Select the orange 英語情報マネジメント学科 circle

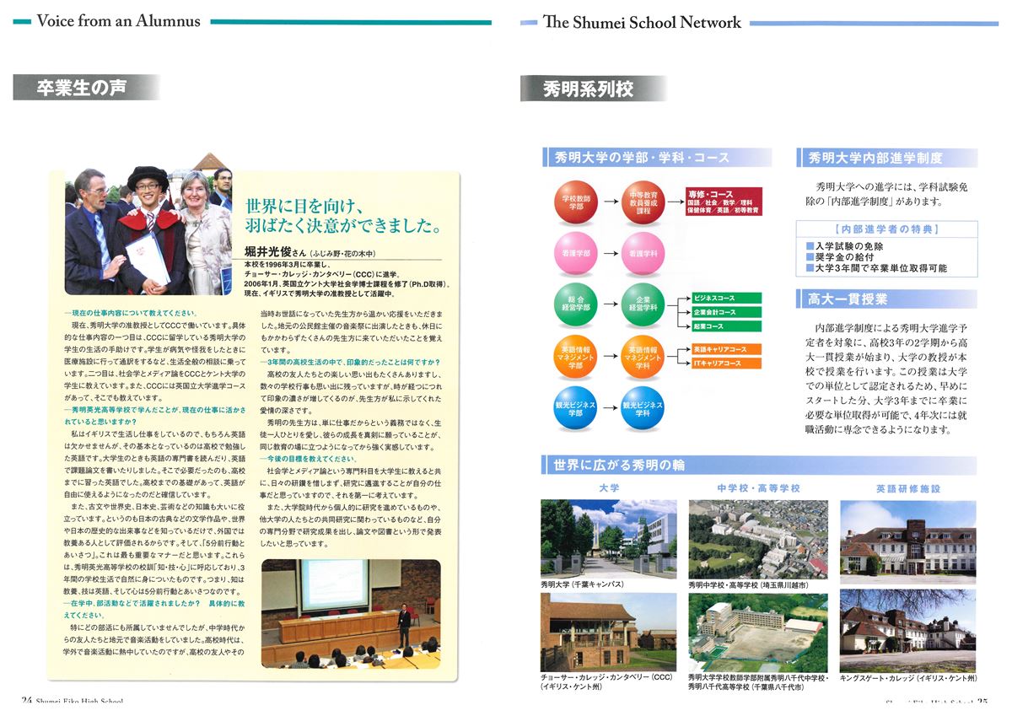coord(643,356)
